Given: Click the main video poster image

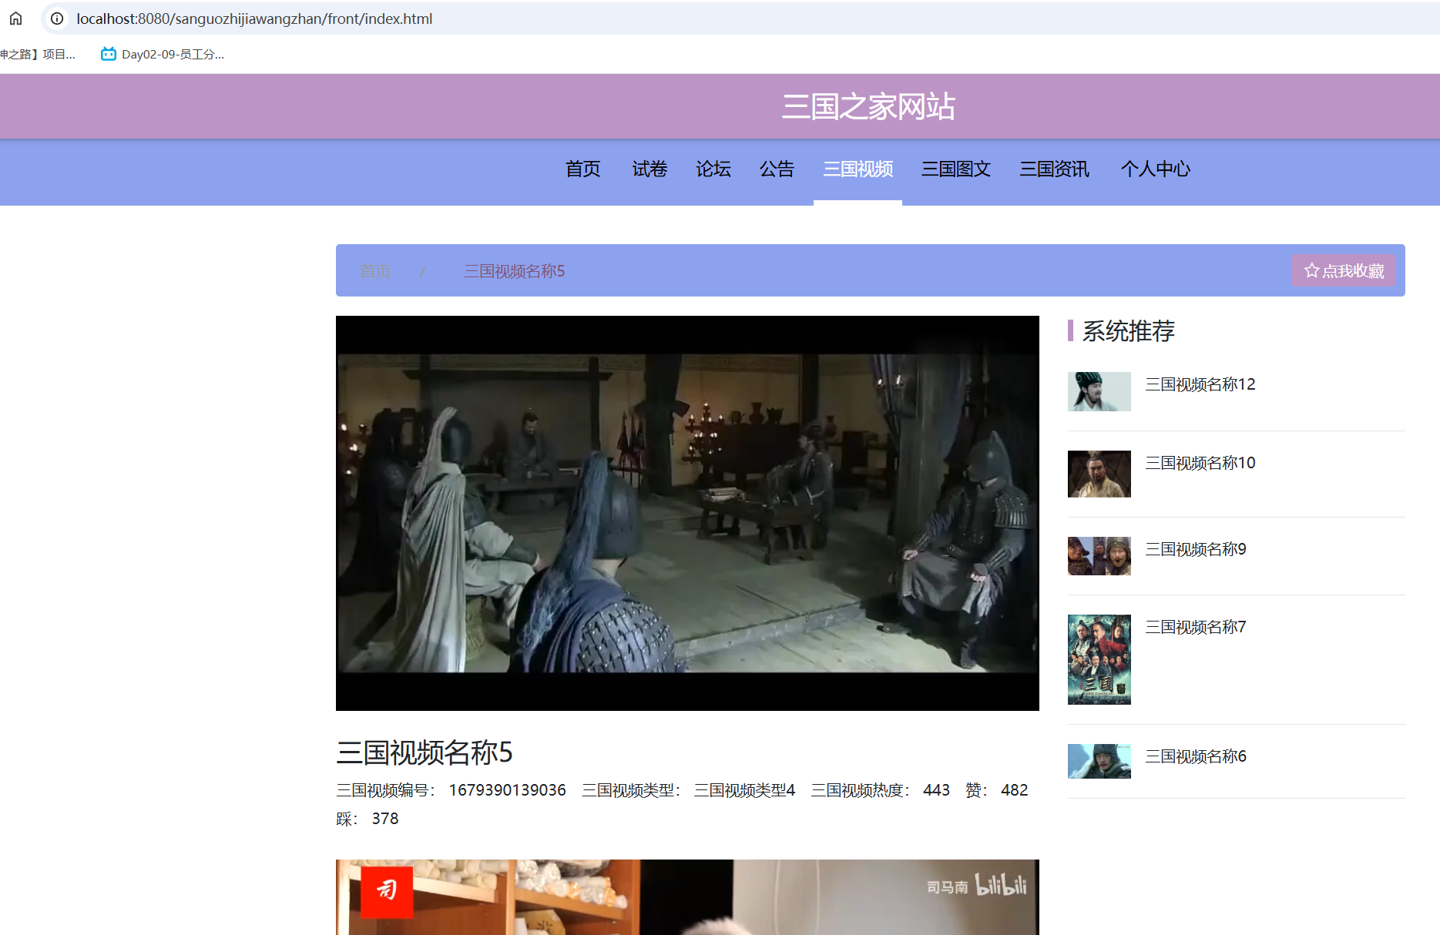Looking at the screenshot, I should pos(687,513).
